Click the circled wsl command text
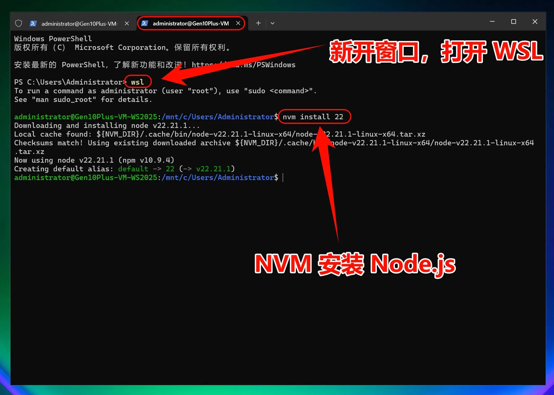This screenshot has height=395, width=554. 138,82
